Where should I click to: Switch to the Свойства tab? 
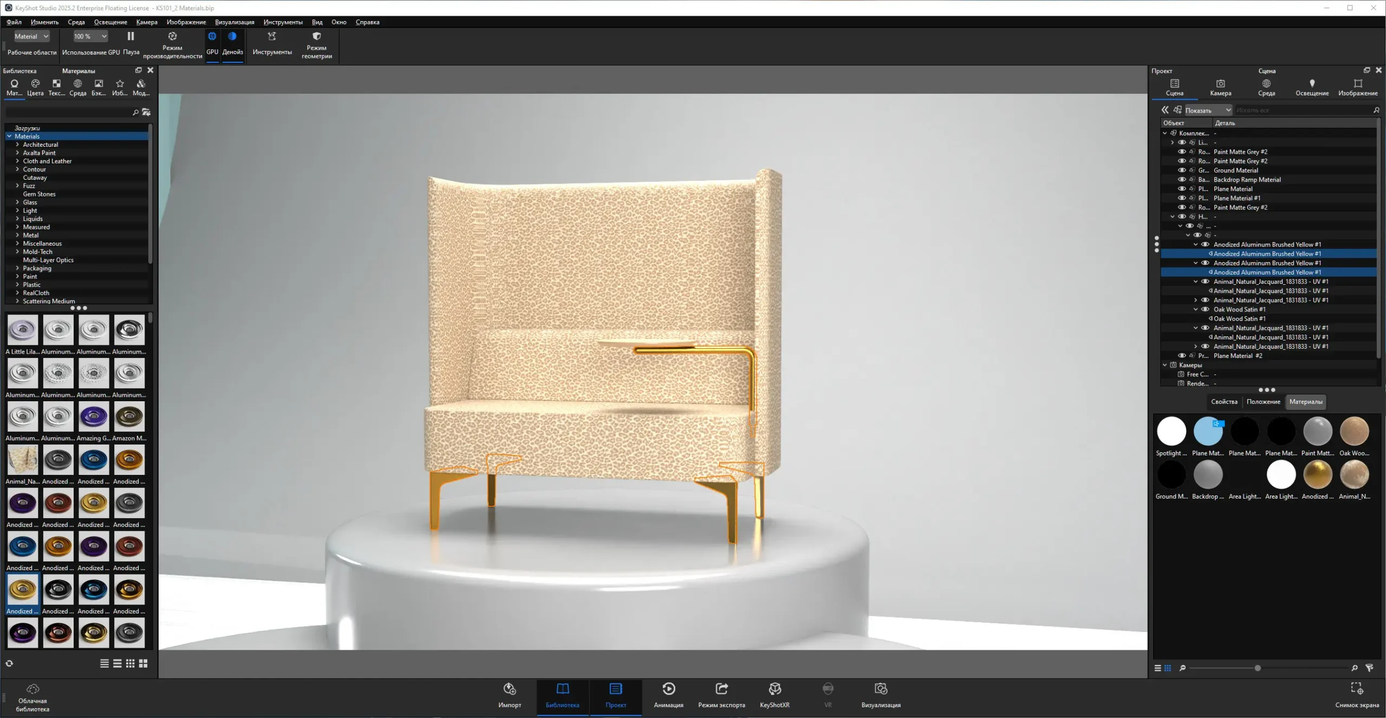point(1224,402)
